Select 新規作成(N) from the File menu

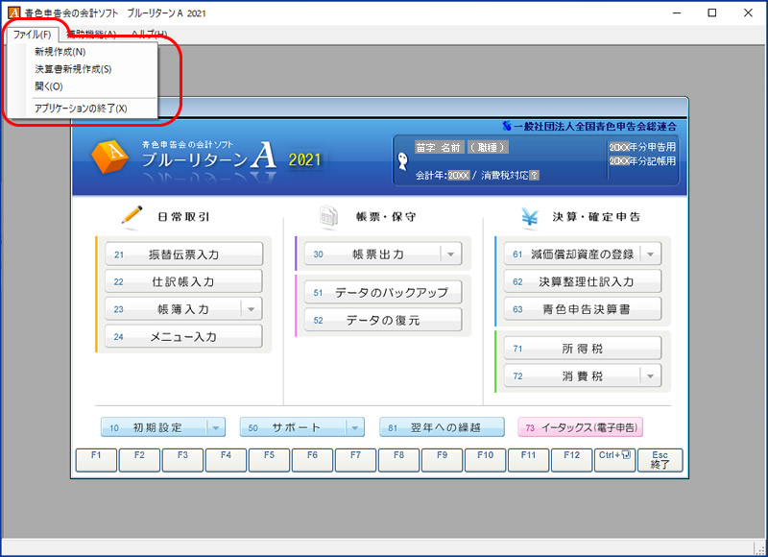point(60,52)
